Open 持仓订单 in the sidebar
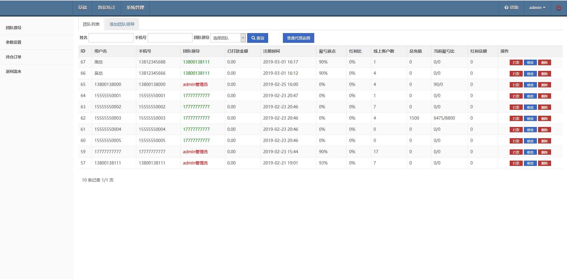Image resolution: width=567 pixels, height=279 pixels. 14,57
